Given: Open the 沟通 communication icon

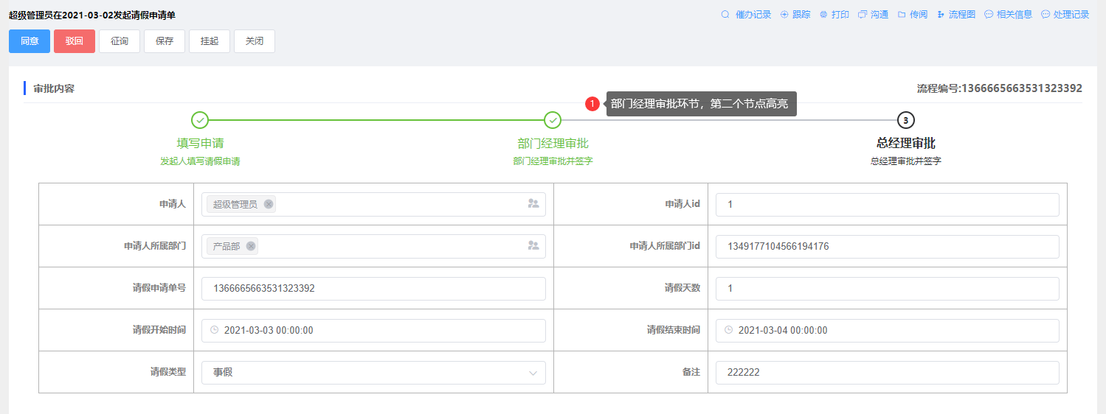Looking at the screenshot, I should [x=863, y=15].
